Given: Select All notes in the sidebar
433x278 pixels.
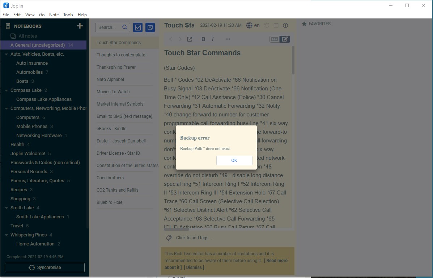Looking at the screenshot, I should tap(27, 36).
